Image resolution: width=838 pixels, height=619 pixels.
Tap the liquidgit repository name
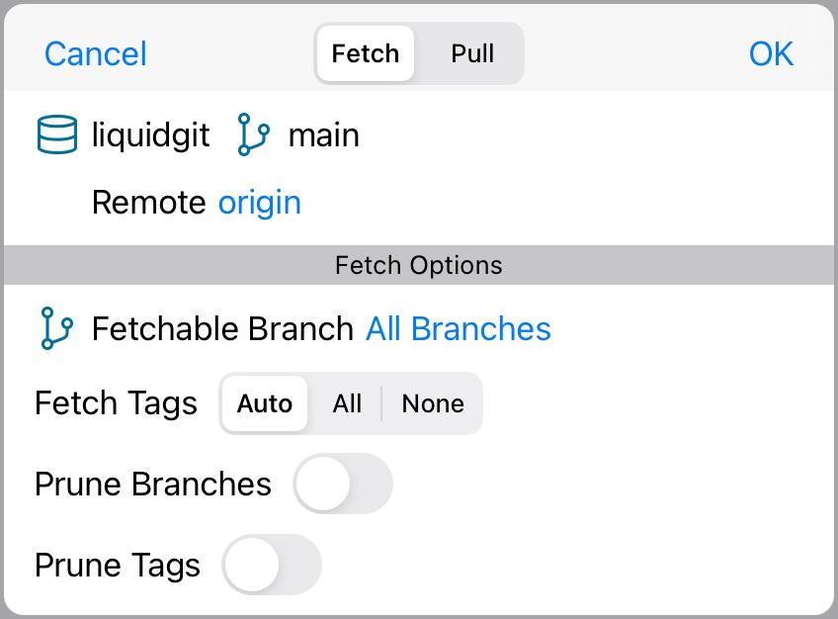[x=150, y=134]
